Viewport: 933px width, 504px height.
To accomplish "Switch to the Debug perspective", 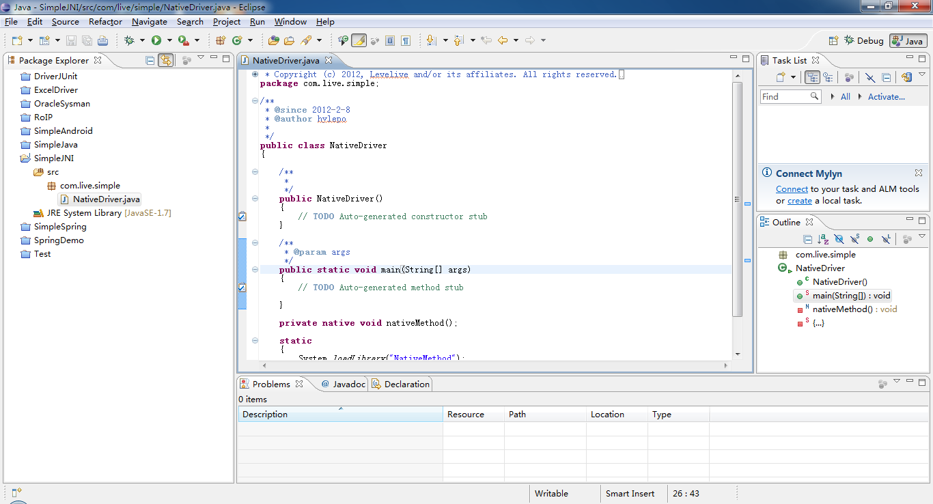I will (864, 41).
